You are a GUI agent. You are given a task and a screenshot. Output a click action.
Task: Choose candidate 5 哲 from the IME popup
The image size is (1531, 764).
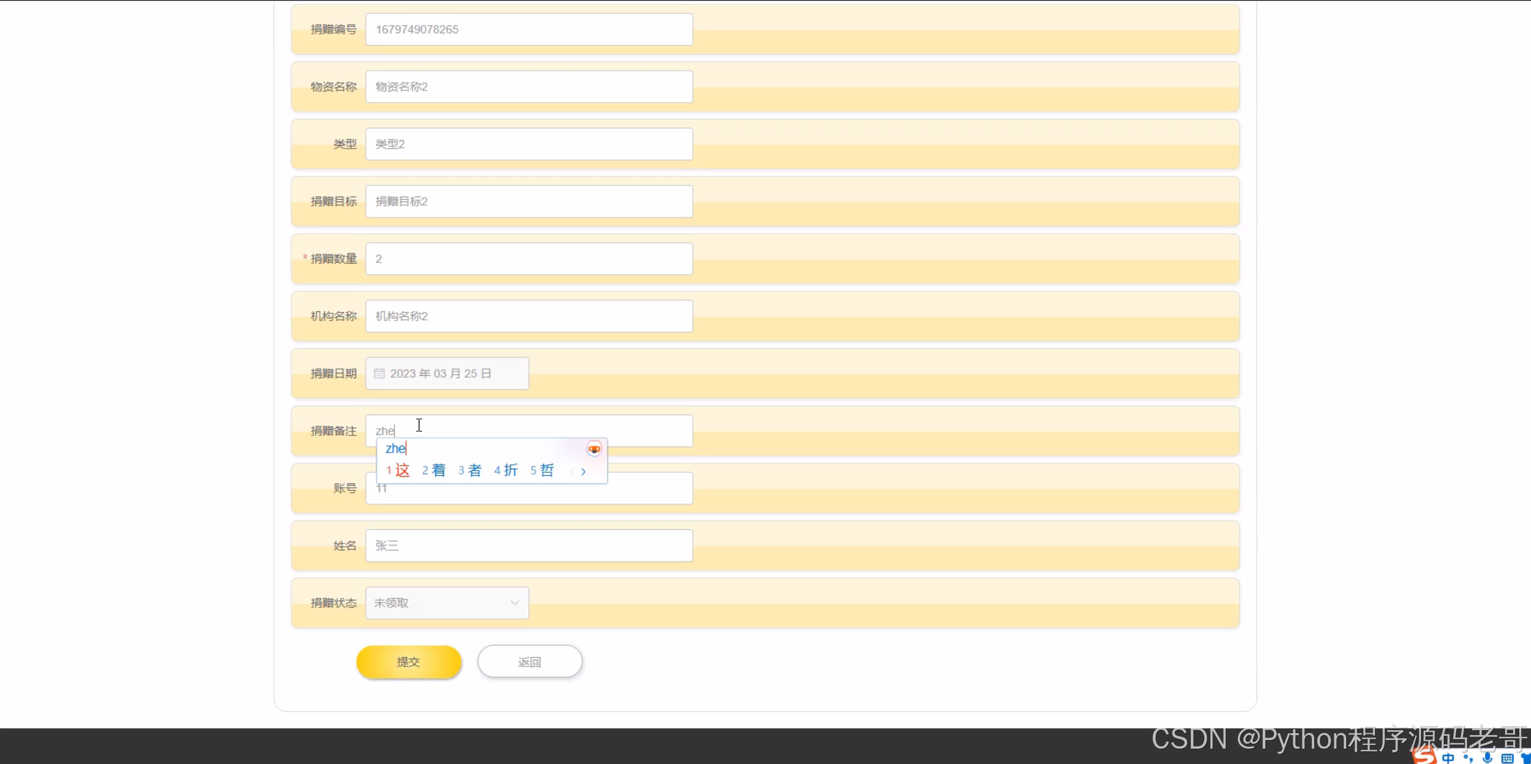coord(542,470)
